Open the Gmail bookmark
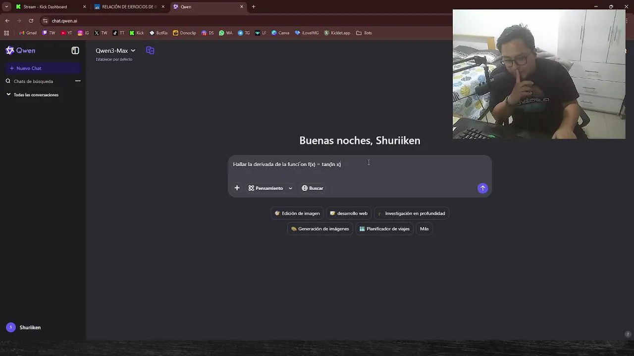 click(x=28, y=33)
